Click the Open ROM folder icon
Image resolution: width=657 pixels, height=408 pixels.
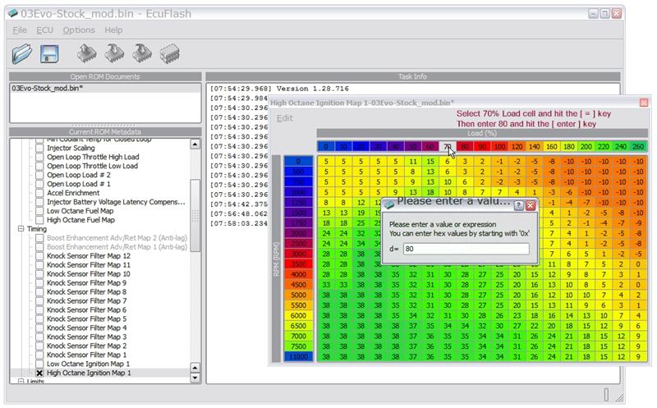pyautogui.click(x=23, y=54)
